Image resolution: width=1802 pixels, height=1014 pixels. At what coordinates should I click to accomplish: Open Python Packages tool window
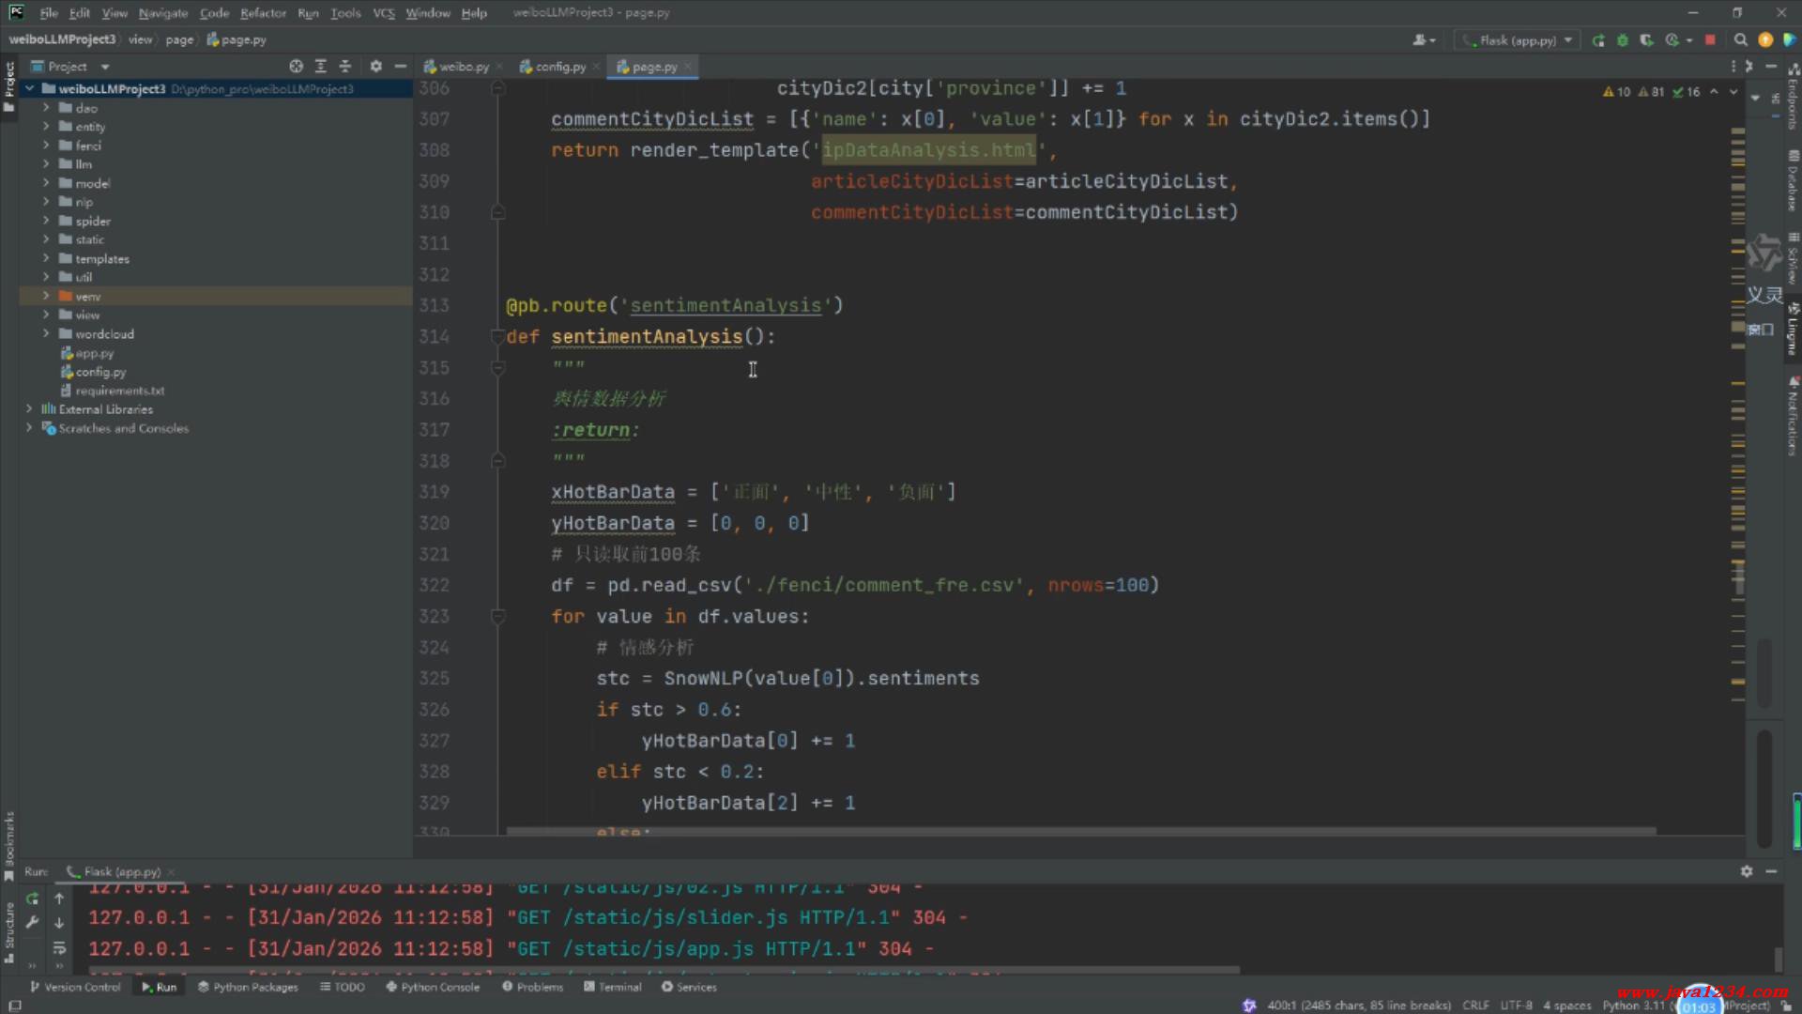[248, 987]
